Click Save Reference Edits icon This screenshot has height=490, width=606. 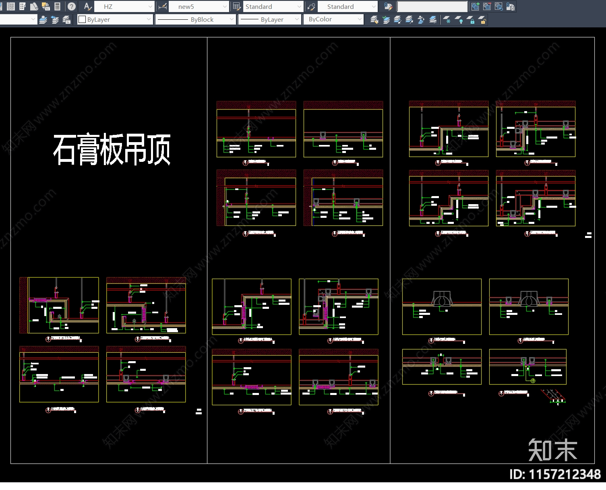click(511, 6)
